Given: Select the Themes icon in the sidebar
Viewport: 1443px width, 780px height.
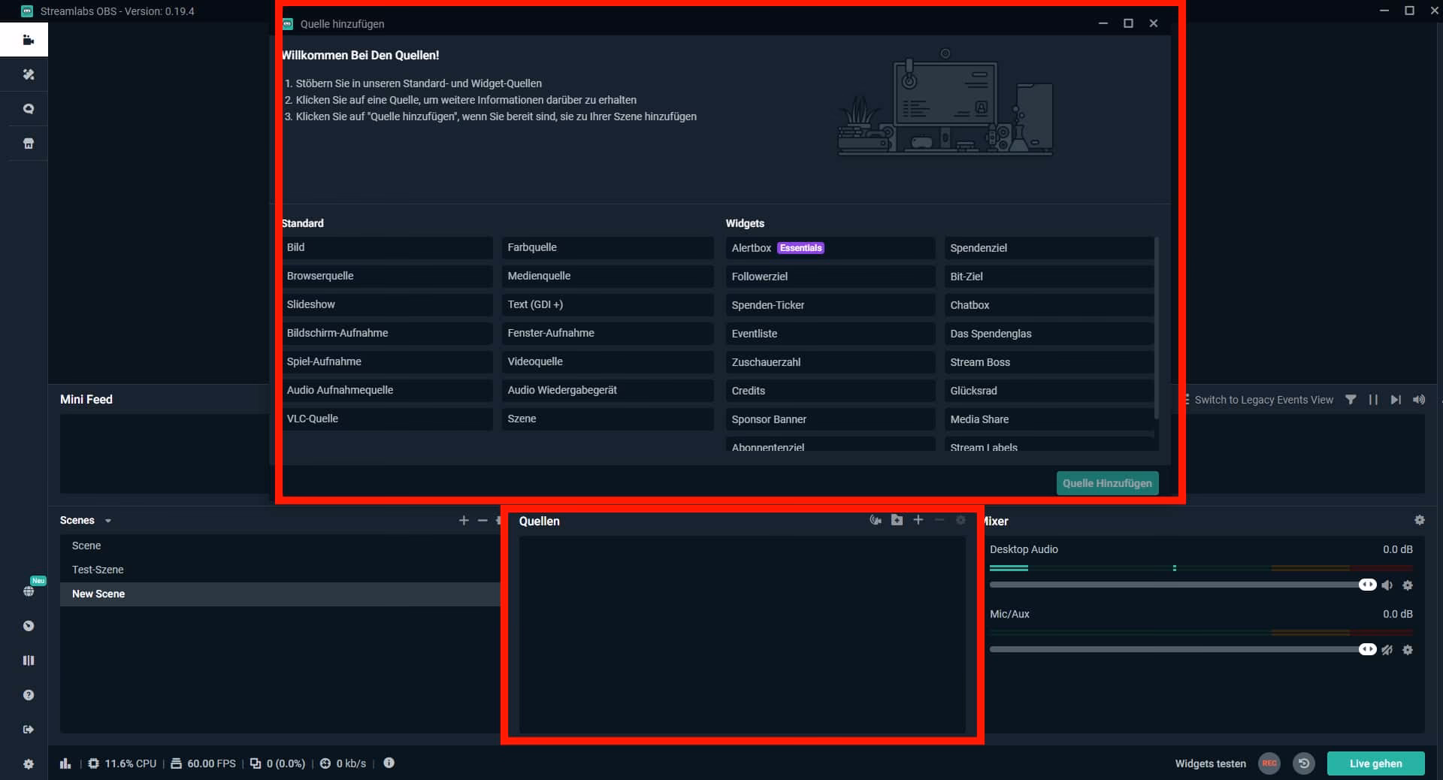Looking at the screenshot, I should 28,74.
